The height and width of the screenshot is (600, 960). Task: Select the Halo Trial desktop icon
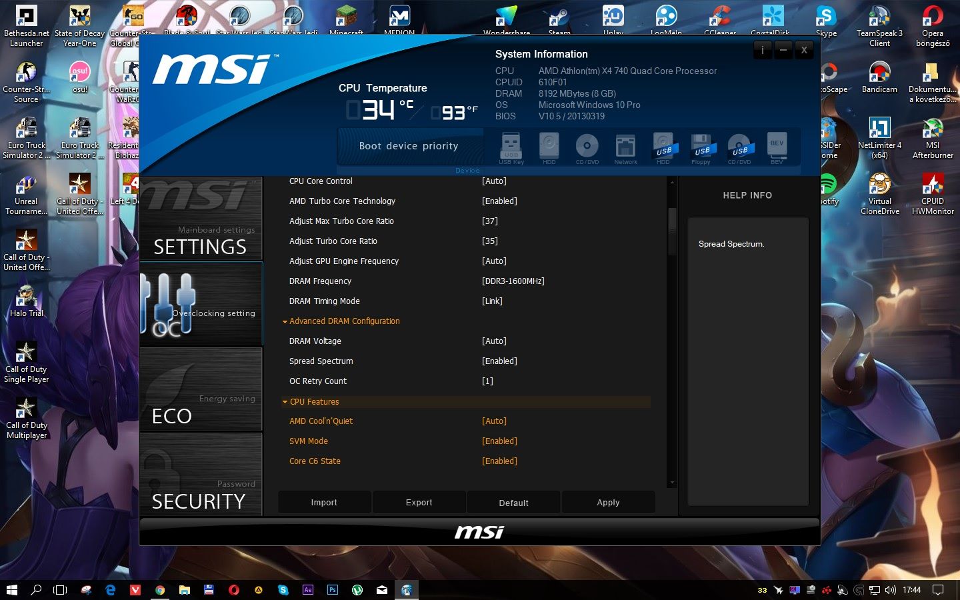pos(27,301)
